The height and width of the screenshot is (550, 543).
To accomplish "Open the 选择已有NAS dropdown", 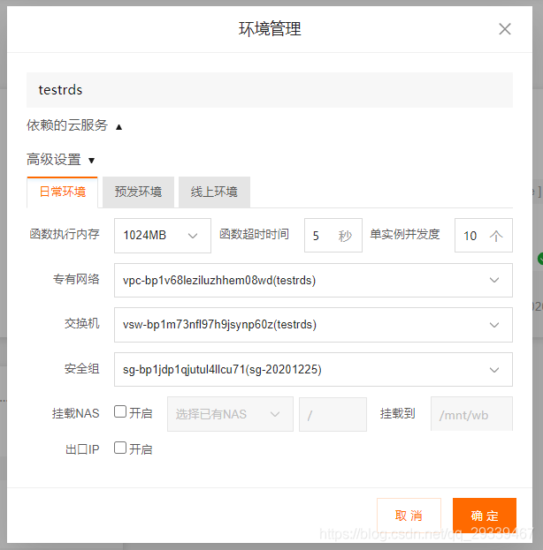I will click(230, 414).
